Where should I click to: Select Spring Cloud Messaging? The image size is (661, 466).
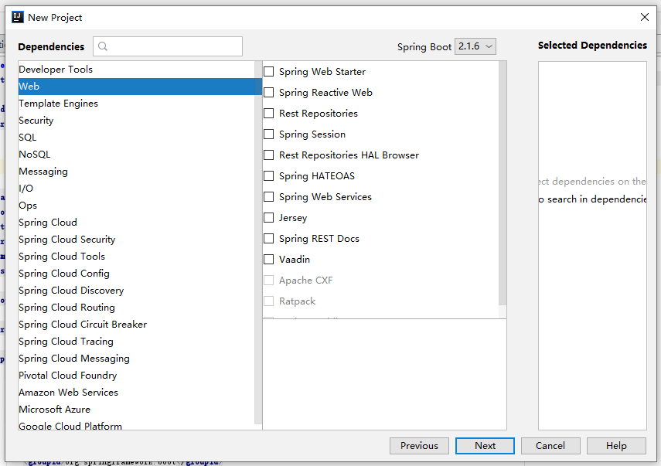[136, 358]
